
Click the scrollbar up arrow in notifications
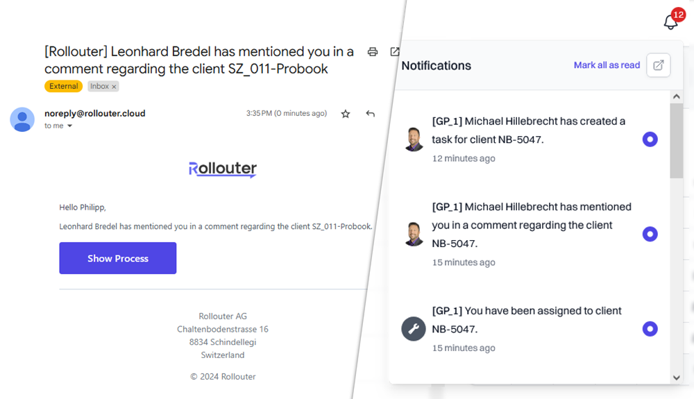676,96
